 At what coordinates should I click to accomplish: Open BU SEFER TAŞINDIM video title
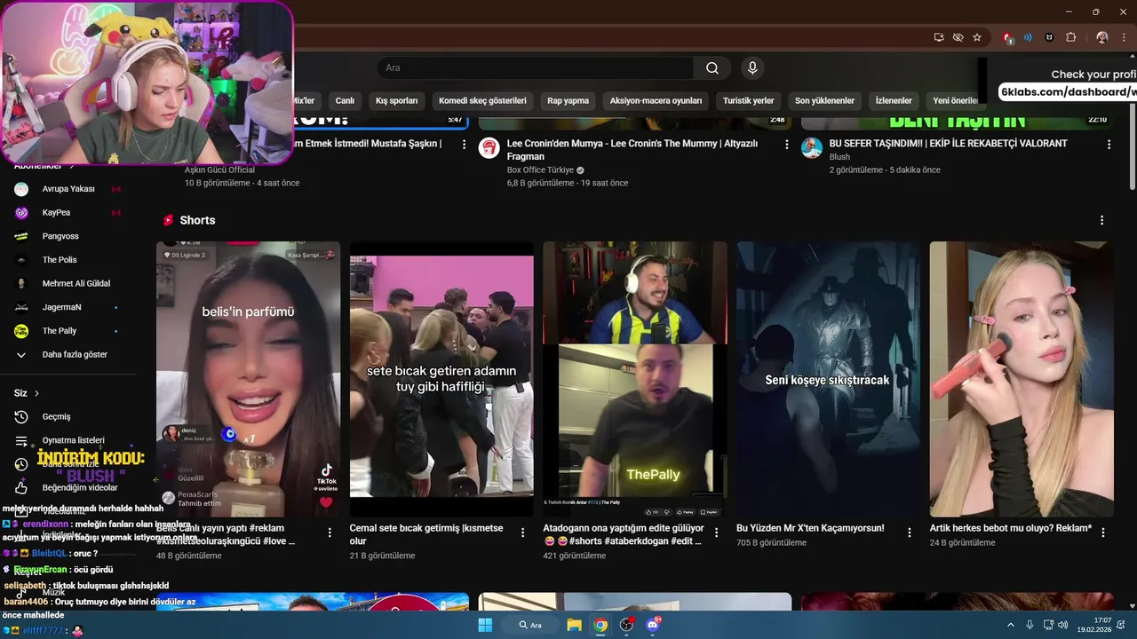(948, 143)
